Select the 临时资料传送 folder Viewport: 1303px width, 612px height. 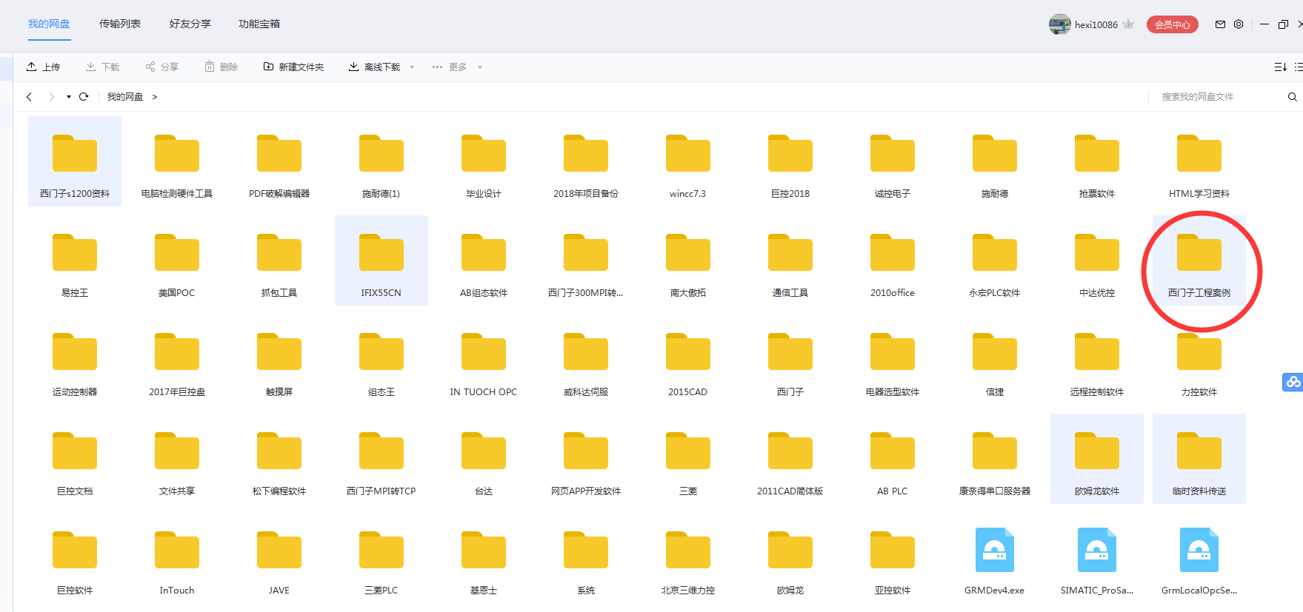1199,459
